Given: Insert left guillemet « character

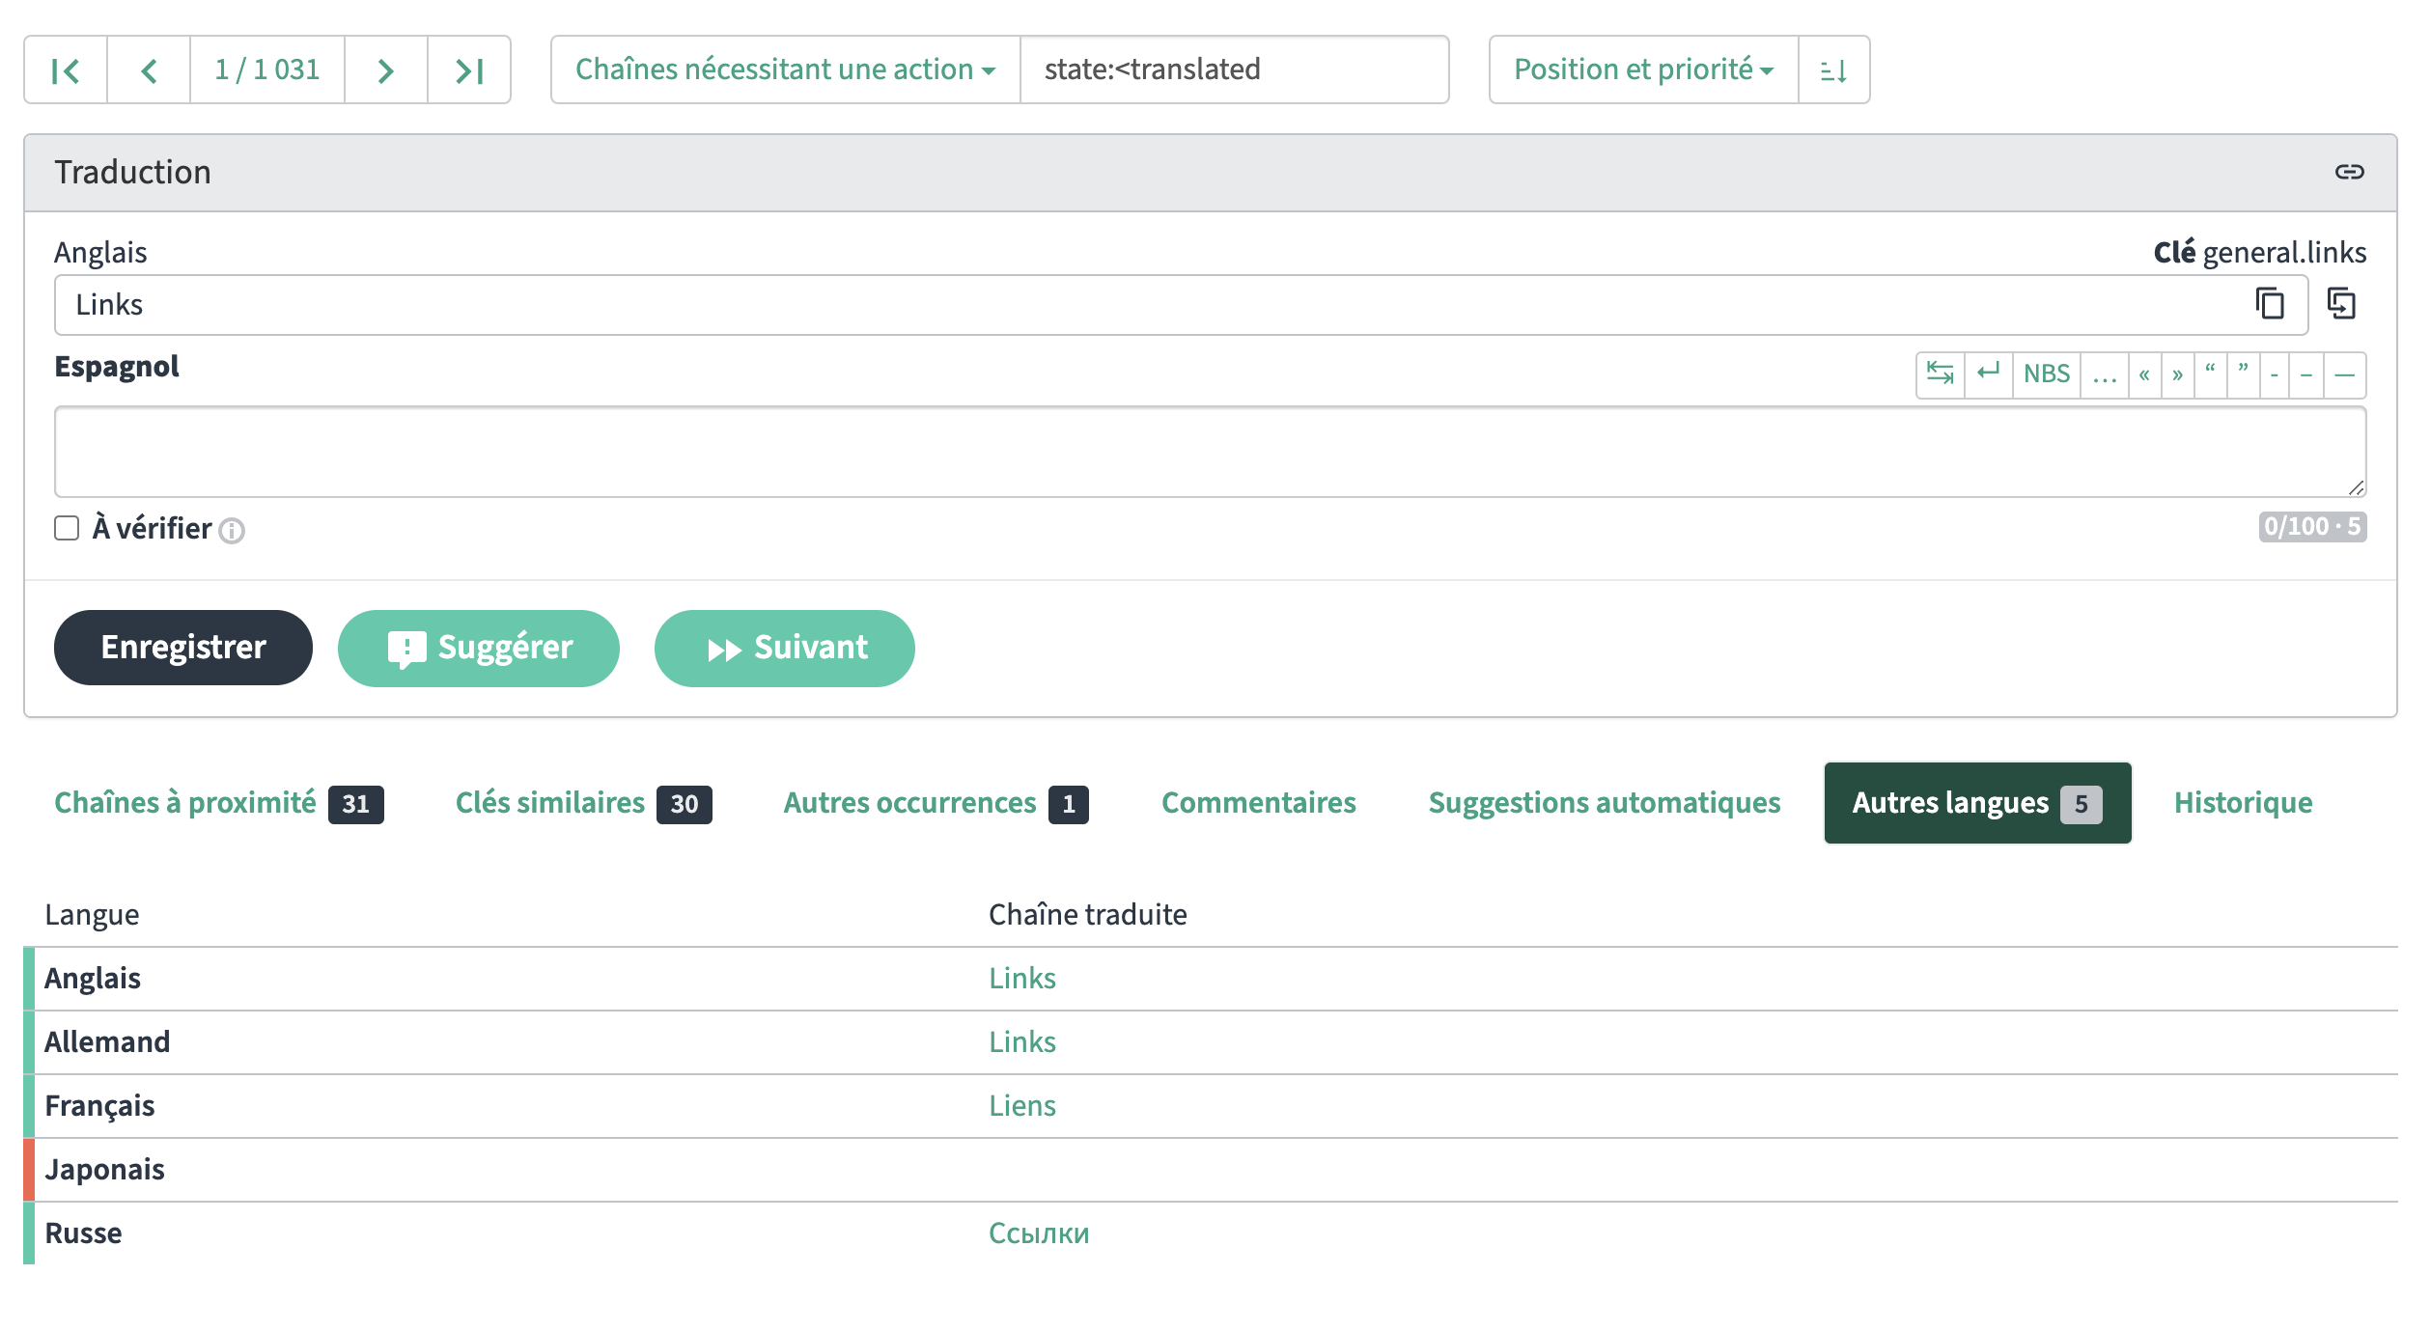Looking at the screenshot, I should (x=2144, y=374).
